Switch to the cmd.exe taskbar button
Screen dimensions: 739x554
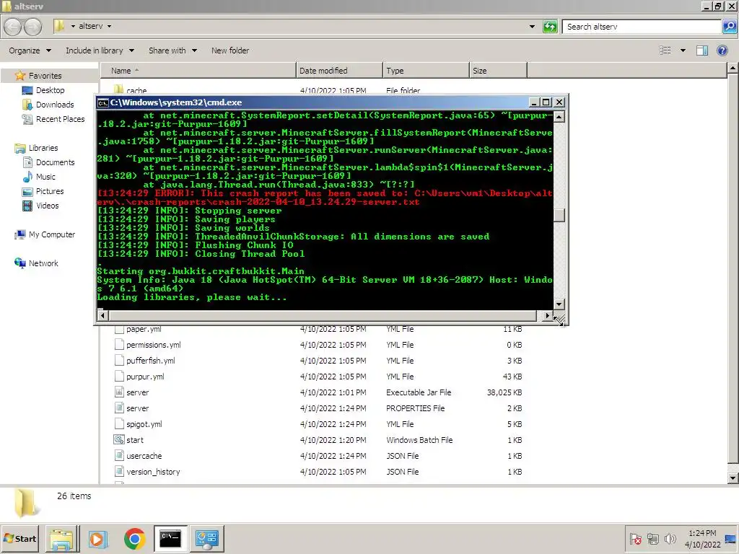pyautogui.click(x=170, y=539)
